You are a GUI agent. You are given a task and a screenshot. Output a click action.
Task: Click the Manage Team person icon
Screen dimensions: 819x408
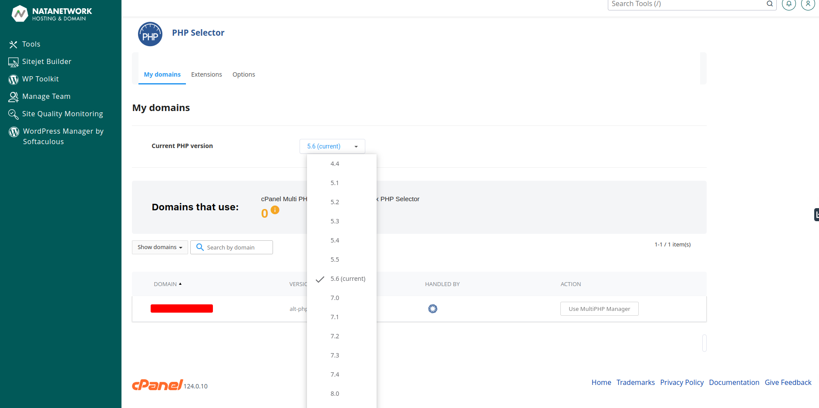click(13, 97)
